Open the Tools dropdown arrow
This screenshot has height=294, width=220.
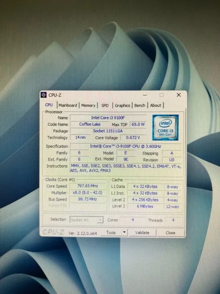tap(124, 232)
